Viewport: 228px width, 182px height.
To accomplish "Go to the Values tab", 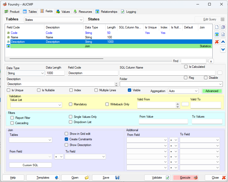I will (63, 12).
